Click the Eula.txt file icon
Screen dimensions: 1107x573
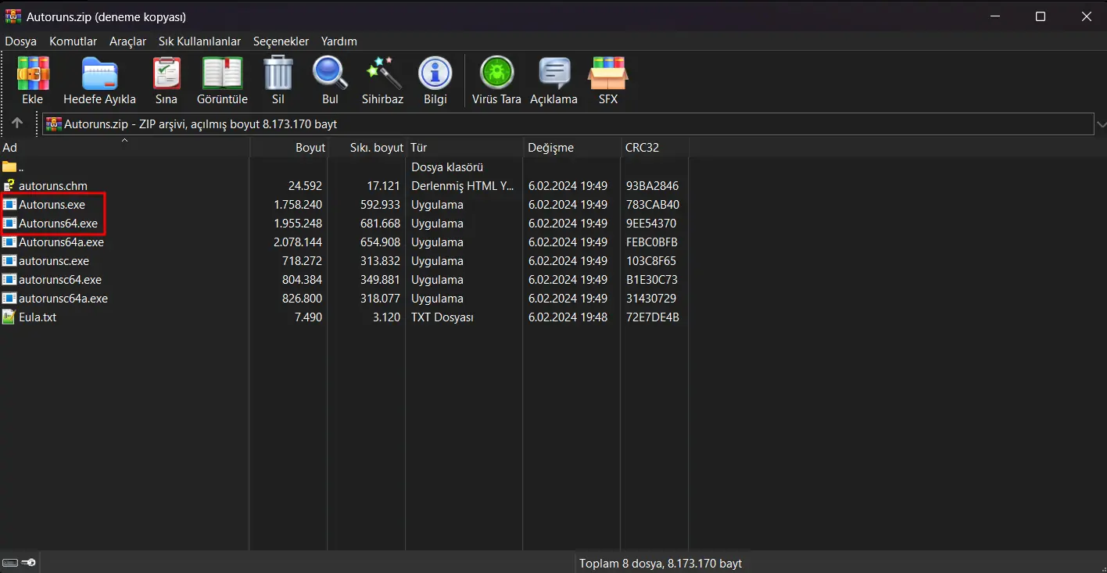(x=9, y=317)
